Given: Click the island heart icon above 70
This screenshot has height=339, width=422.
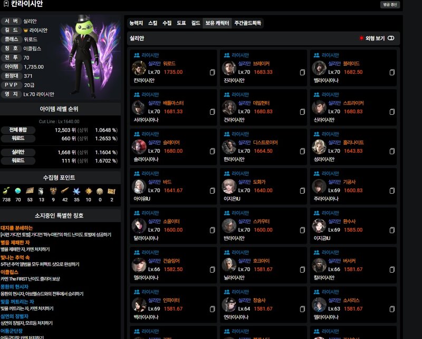Looking at the screenshot, I should [18, 191].
